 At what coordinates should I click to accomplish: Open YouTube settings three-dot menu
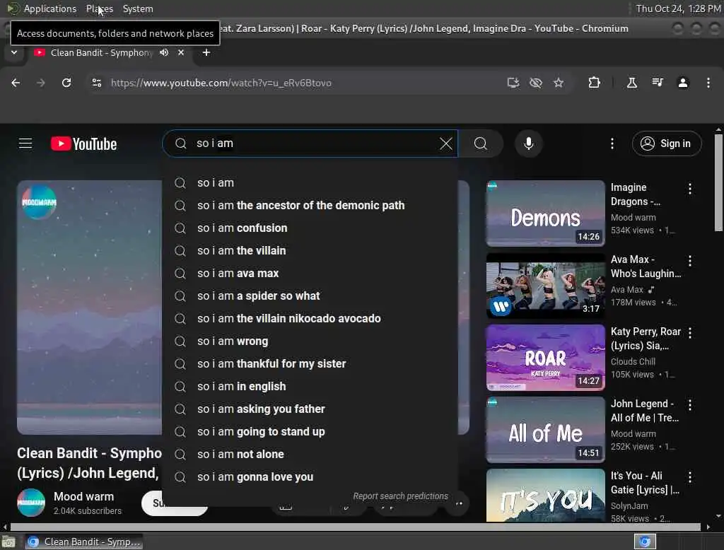coord(612,144)
